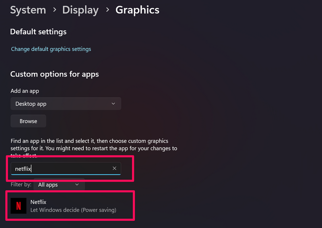Image resolution: width=322 pixels, height=228 pixels.
Task: Focus the app search field containing netflix
Action: point(60,169)
